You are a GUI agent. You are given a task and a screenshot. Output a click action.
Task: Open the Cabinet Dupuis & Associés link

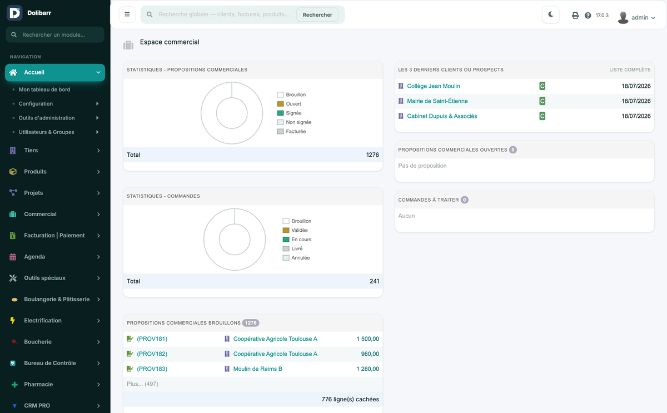tap(442, 116)
